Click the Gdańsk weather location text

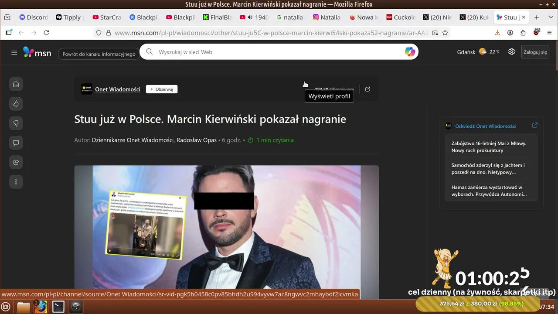(466, 52)
